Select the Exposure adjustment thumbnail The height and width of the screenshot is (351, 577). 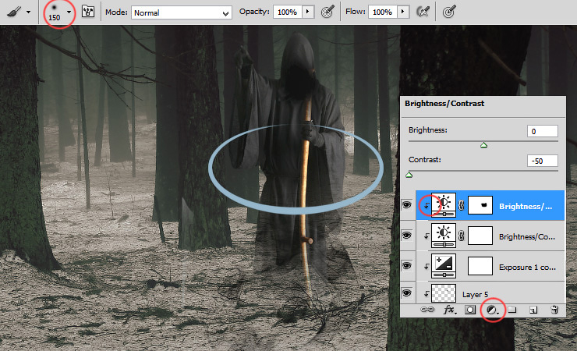(x=444, y=266)
